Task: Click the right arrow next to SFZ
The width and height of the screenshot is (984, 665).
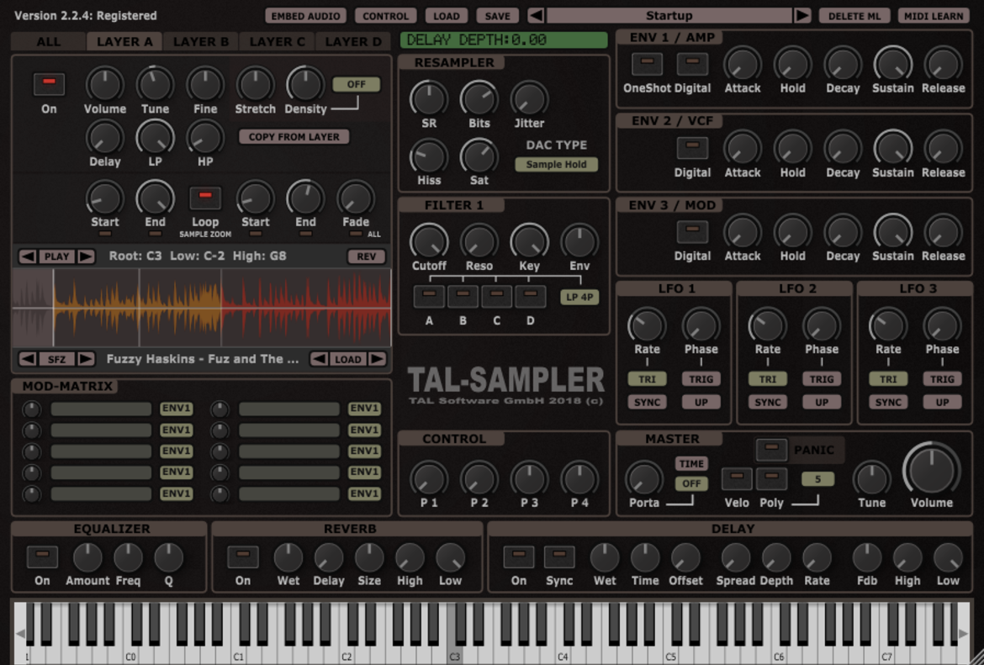Action: [x=86, y=359]
